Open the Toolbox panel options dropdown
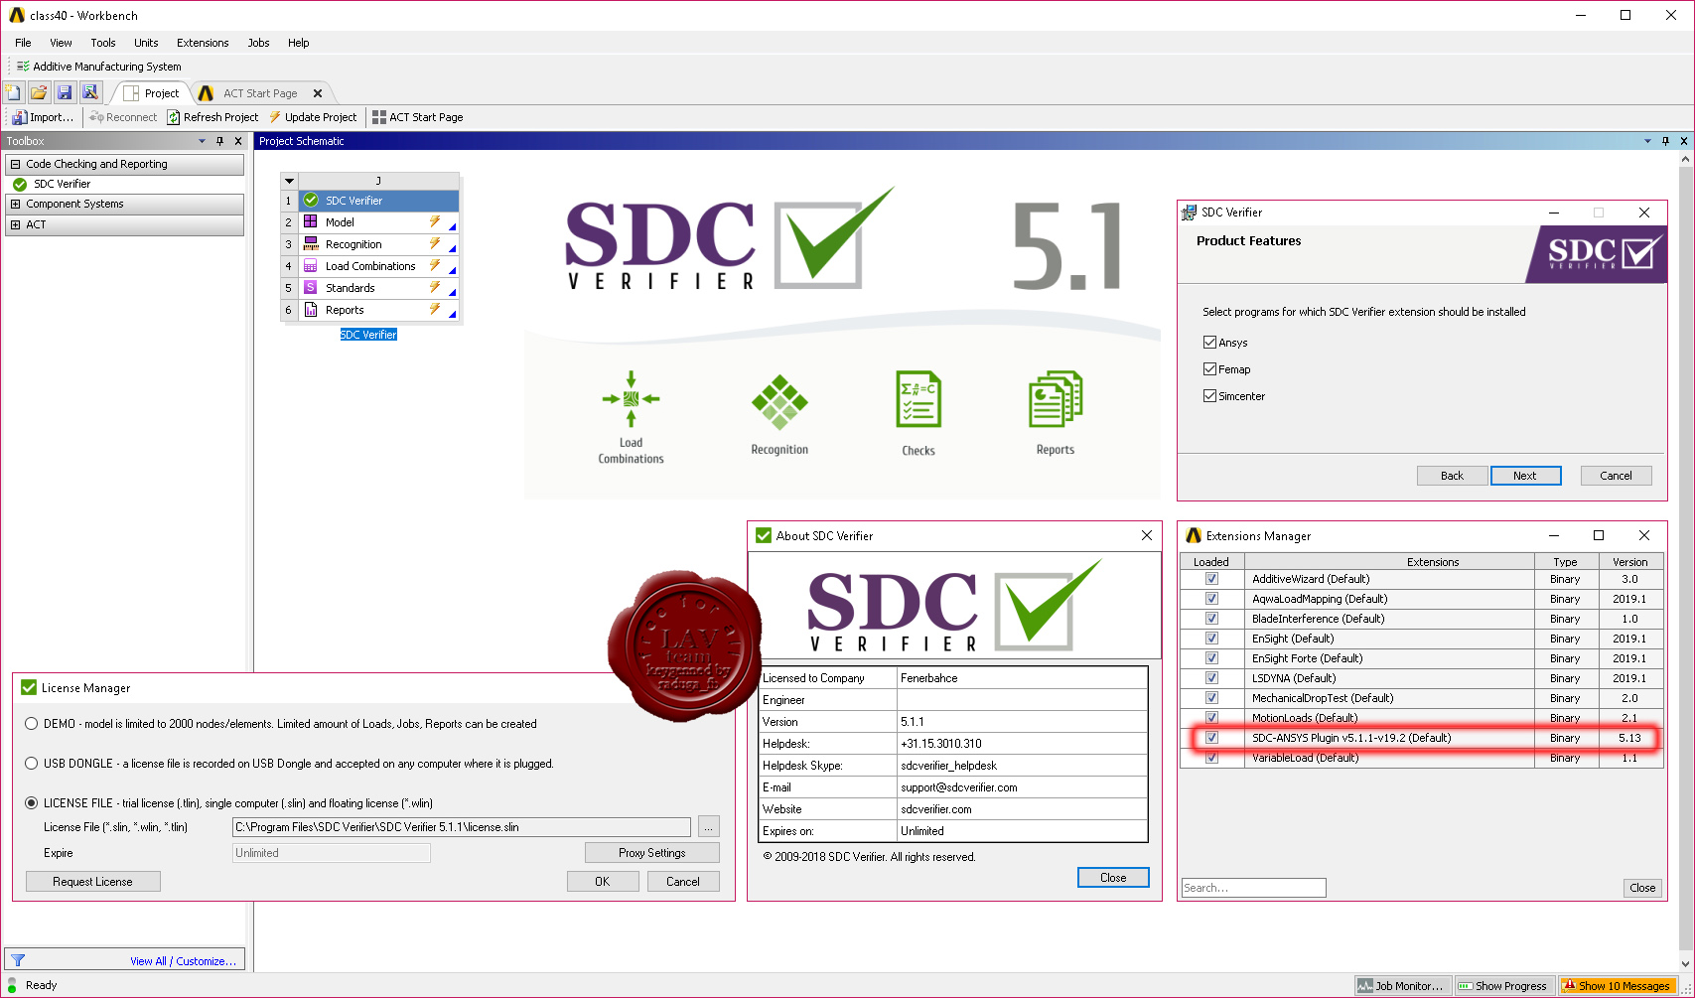 click(x=202, y=141)
